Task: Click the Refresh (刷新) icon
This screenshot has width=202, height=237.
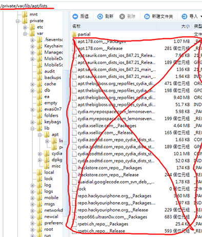Action: pyautogui.click(x=100, y=16)
